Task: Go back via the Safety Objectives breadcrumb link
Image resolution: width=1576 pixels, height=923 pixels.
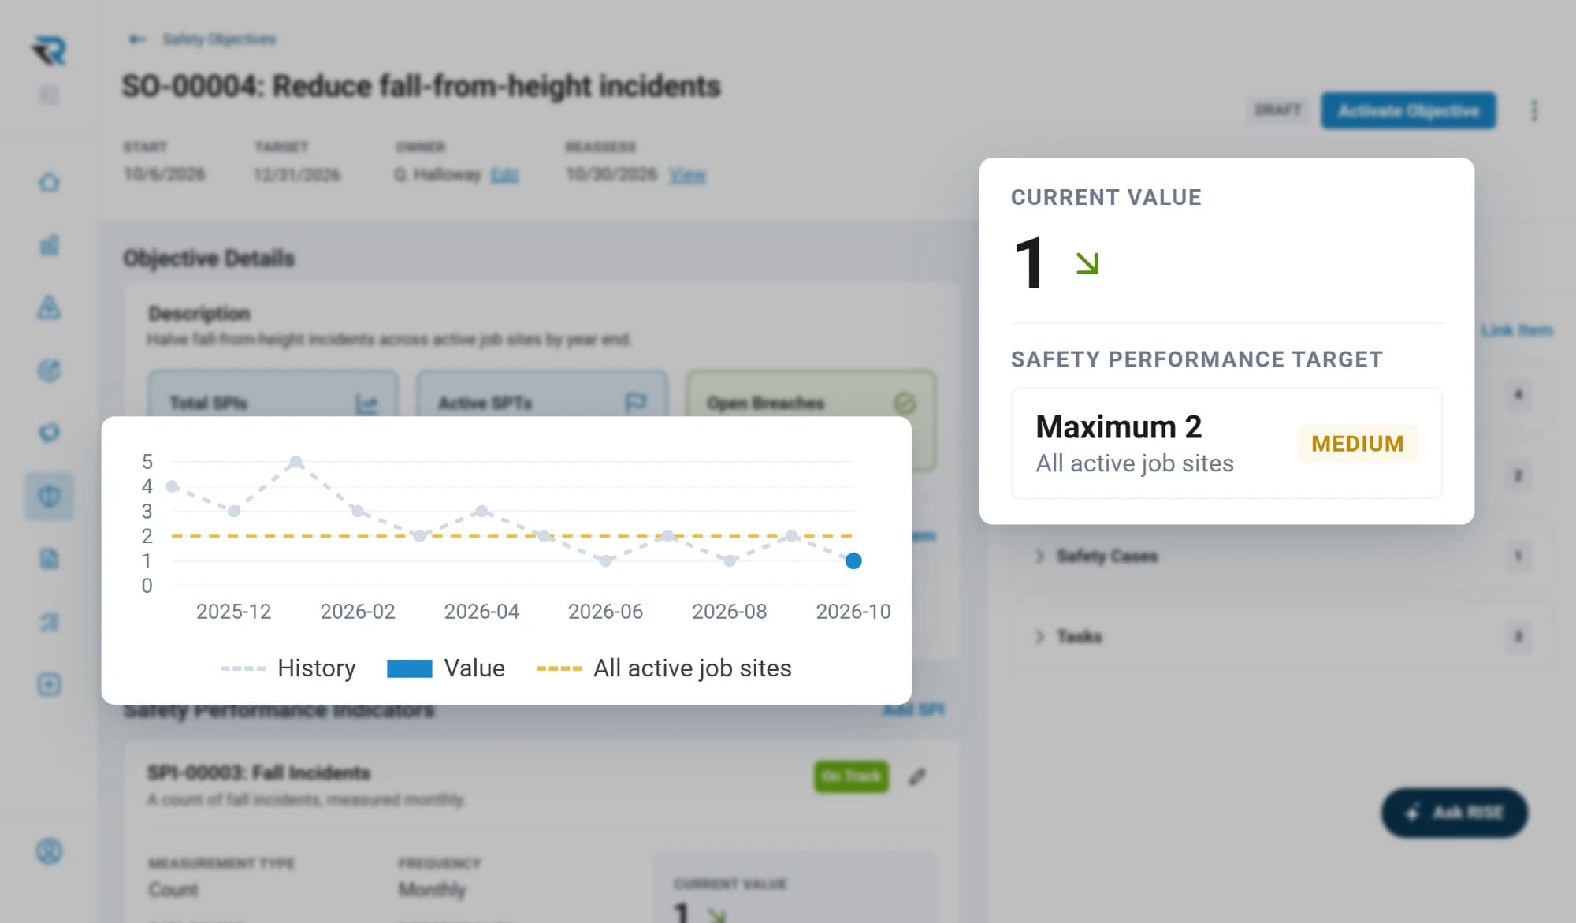Action: click(219, 39)
